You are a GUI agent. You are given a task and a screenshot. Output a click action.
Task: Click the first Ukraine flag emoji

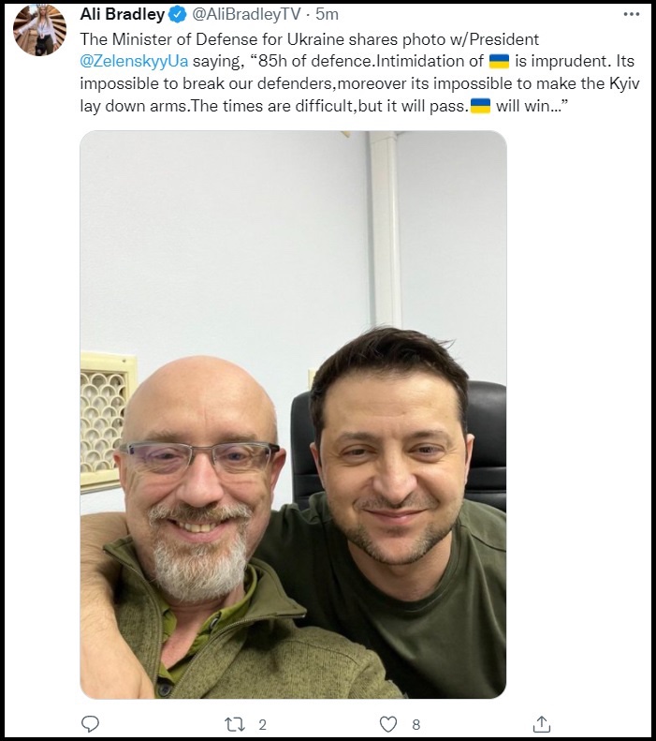(x=499, y=62)
